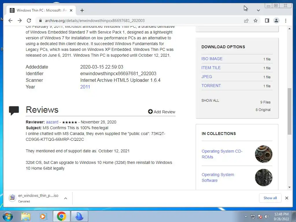Reload the archive.org page

coord(29,21)
